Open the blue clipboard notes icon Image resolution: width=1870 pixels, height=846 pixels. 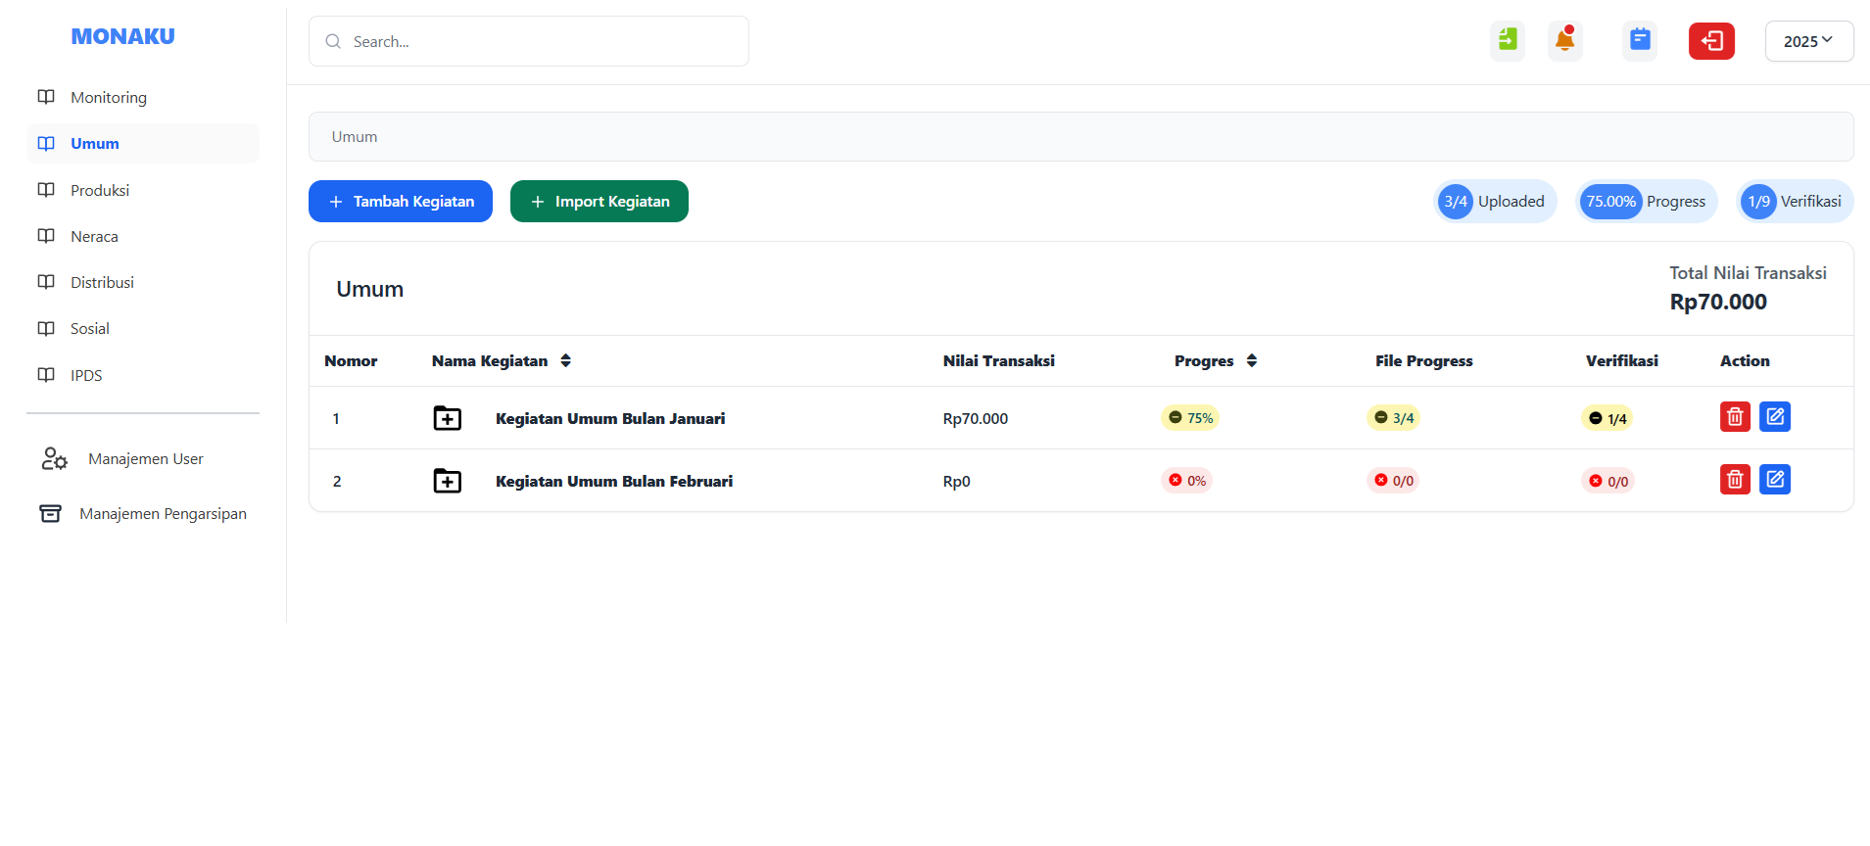pos(1640,41)
